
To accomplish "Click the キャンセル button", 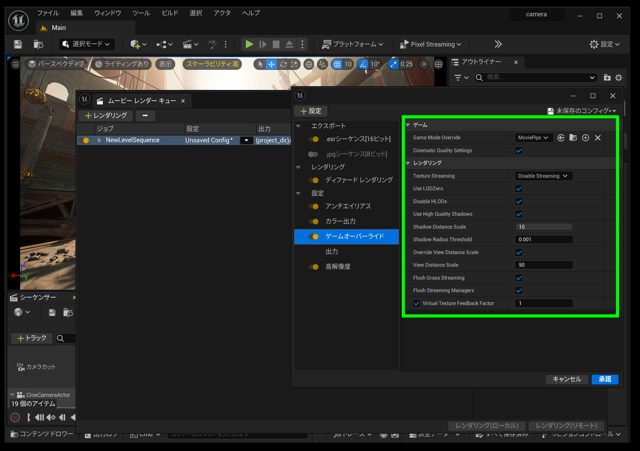I will 567,379.
